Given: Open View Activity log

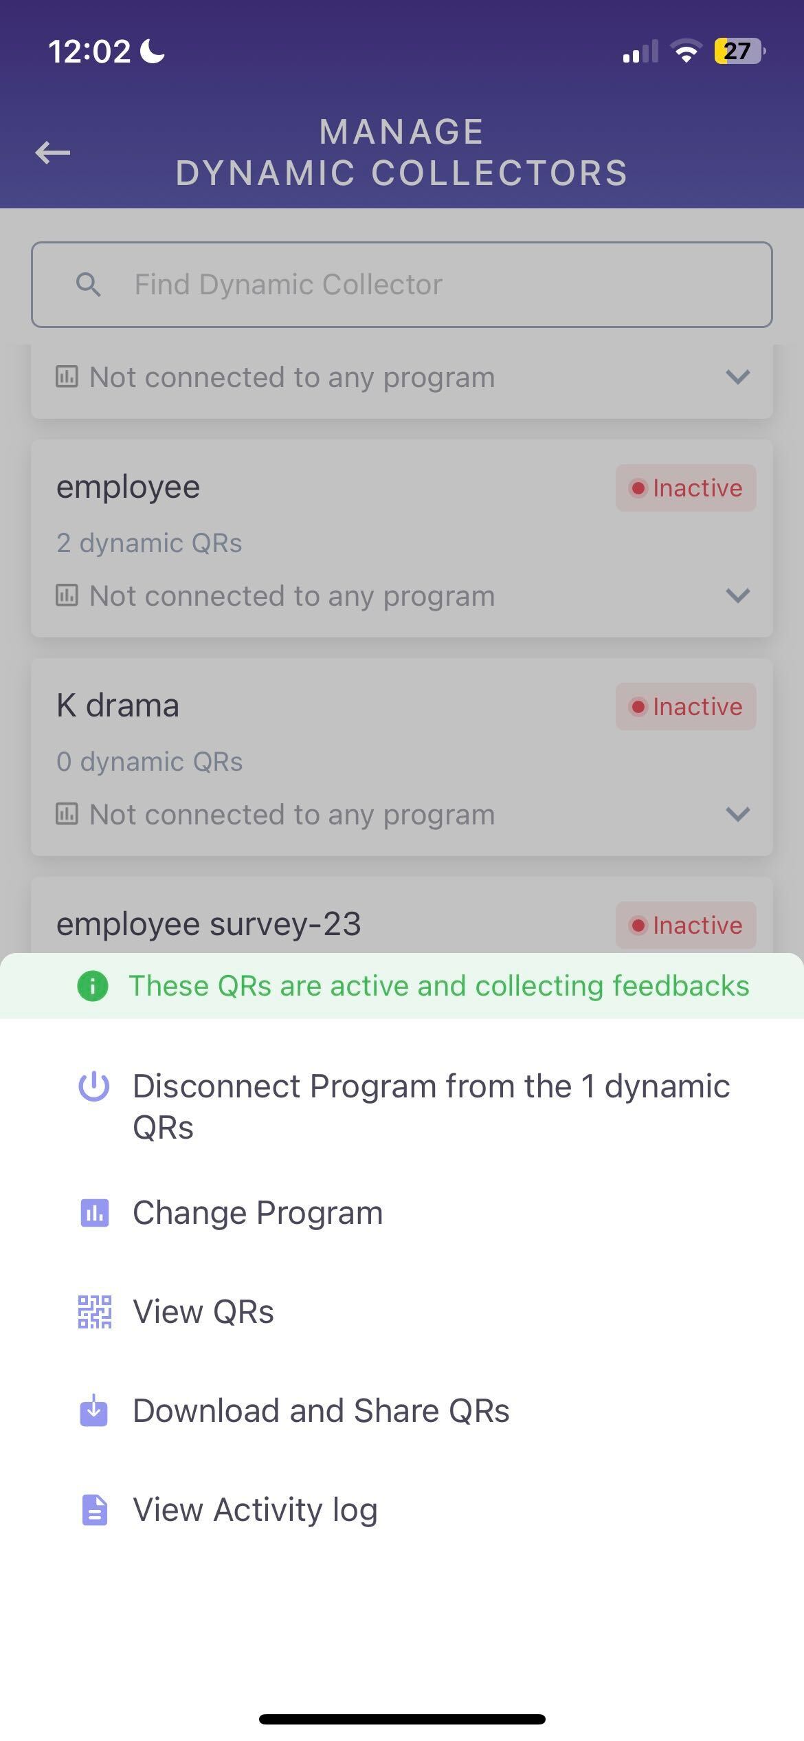Looking at the screenshot, I should pos(255,1510).
